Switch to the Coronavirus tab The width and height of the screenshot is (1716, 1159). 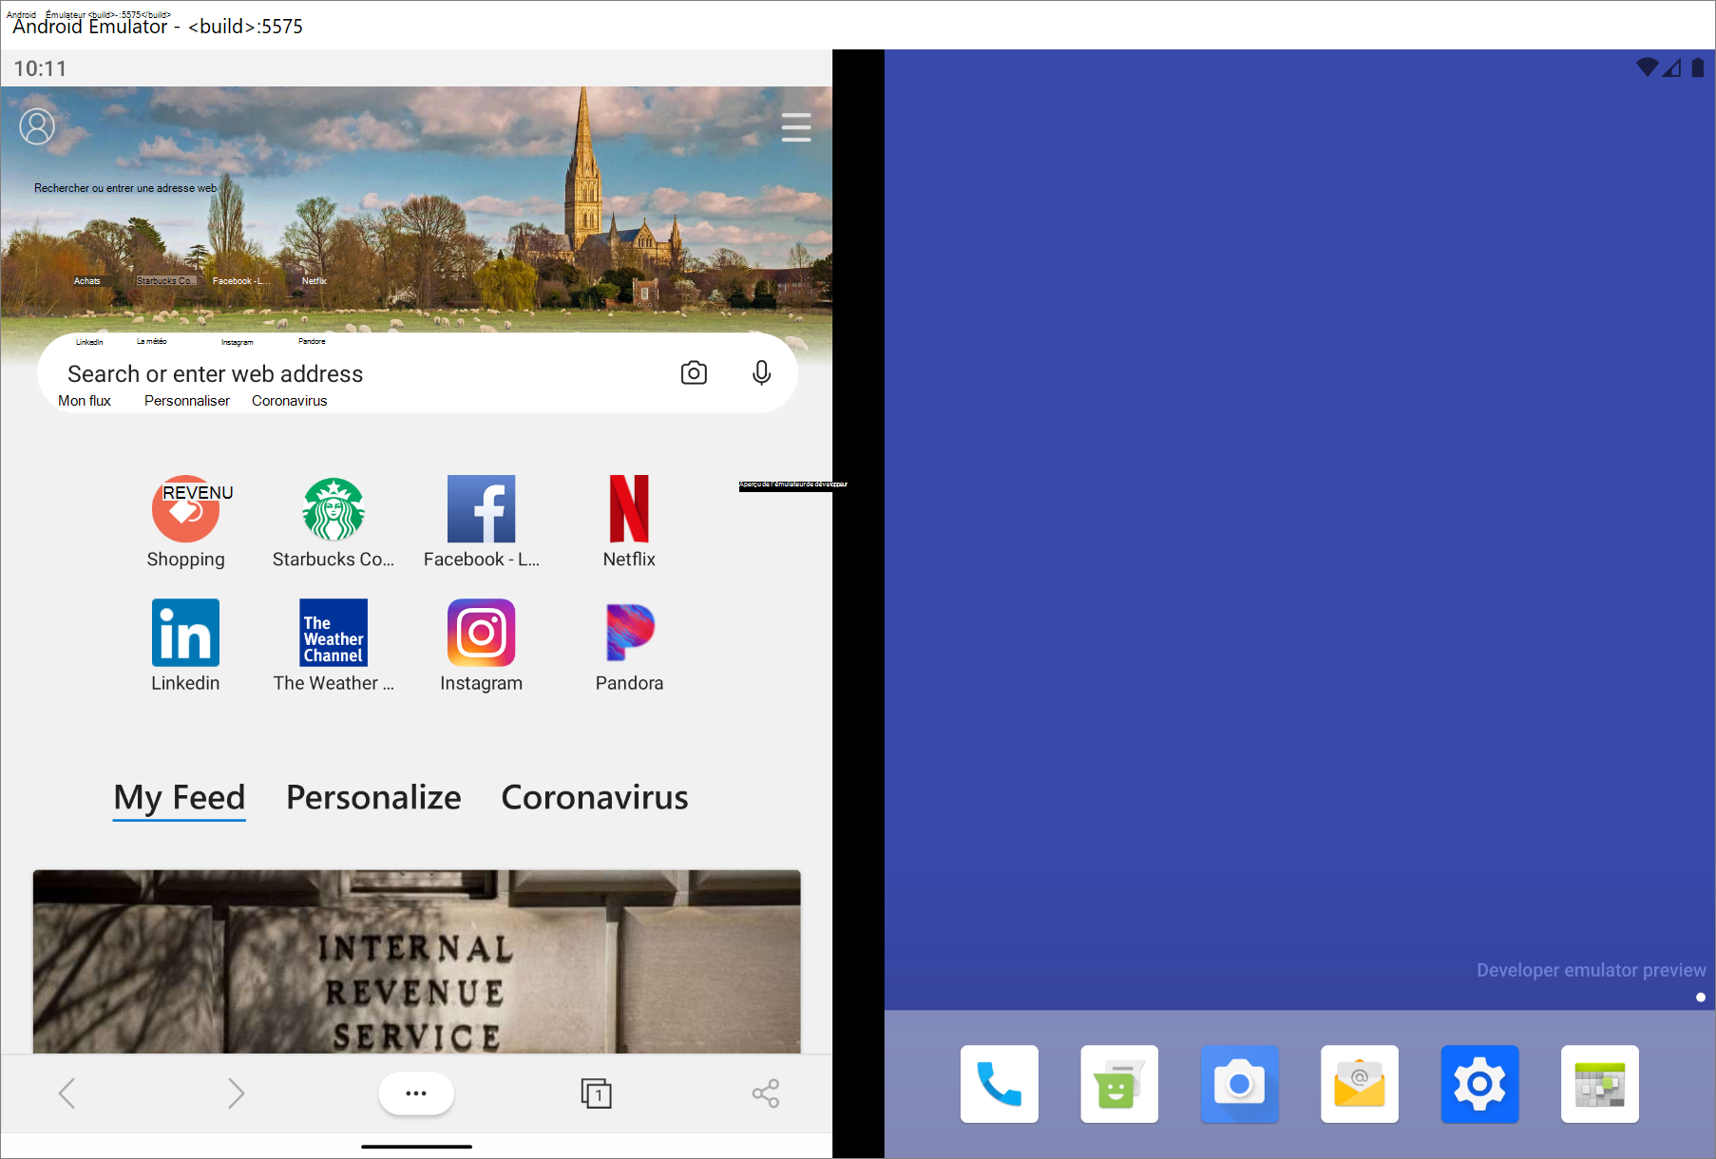[x=594, y=798]
